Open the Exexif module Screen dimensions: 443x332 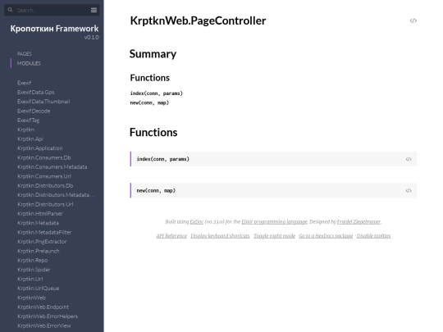pos(25,83)
